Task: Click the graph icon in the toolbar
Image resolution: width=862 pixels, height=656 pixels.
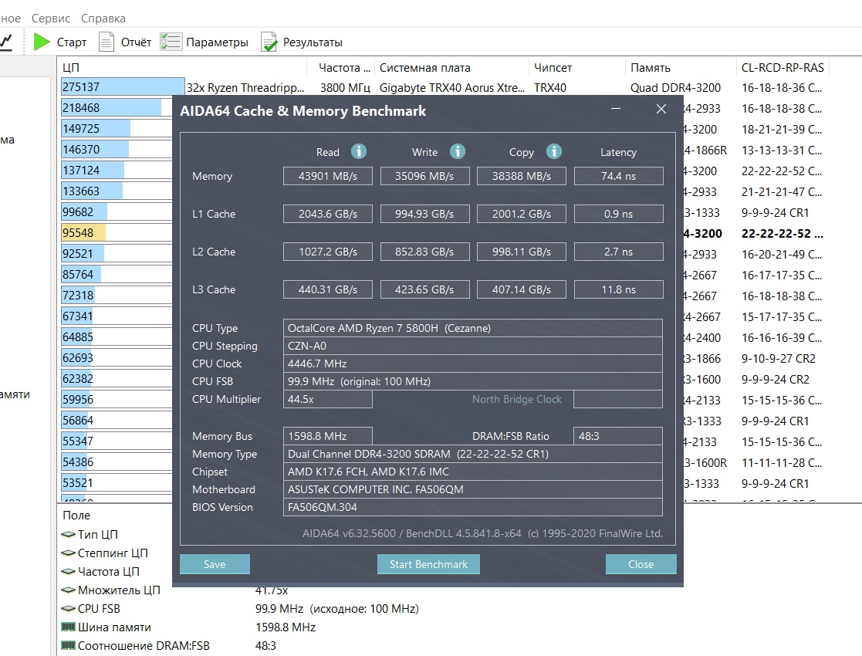Action: 6,42
